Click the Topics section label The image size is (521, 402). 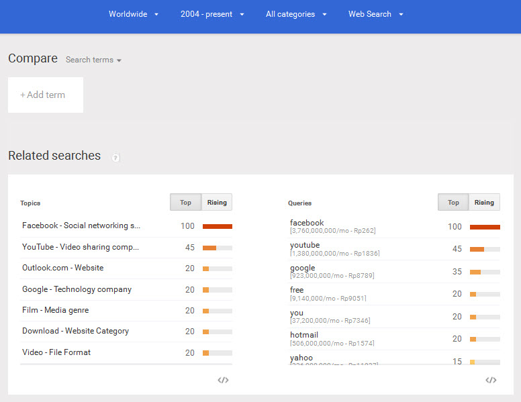click(x=30, y=203)
